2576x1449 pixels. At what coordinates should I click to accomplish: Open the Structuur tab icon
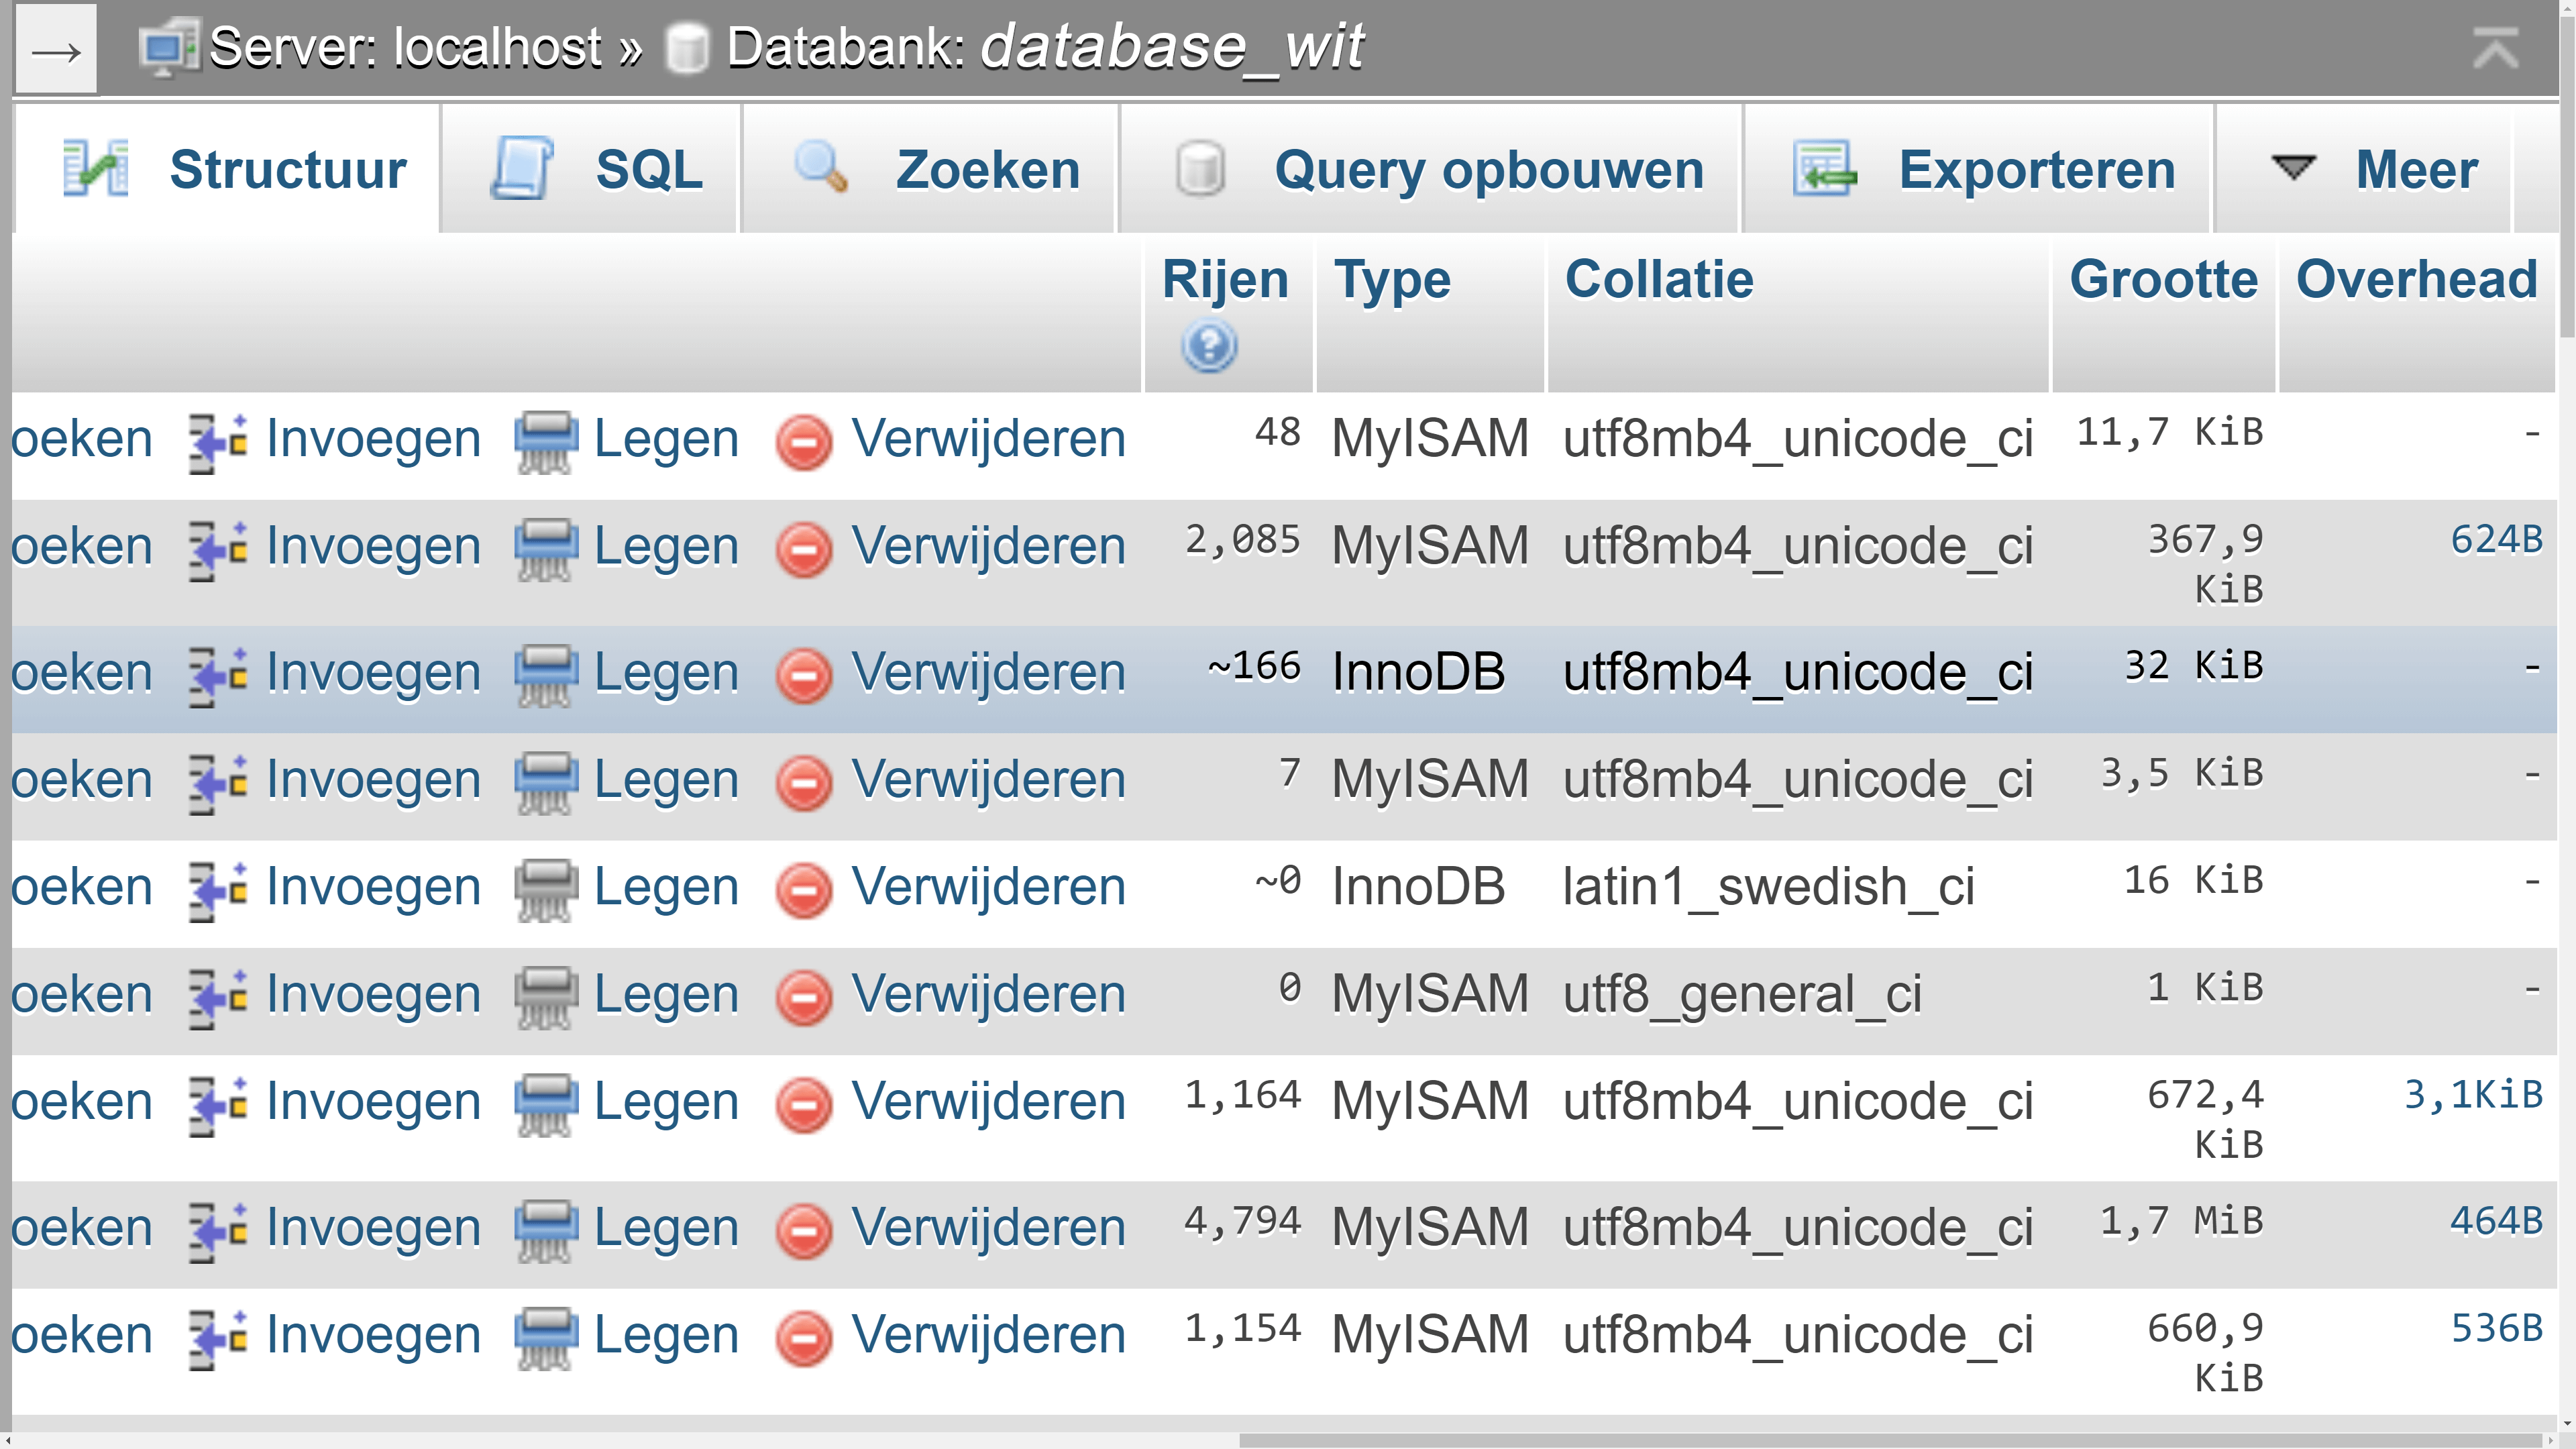tap(97, 167)
